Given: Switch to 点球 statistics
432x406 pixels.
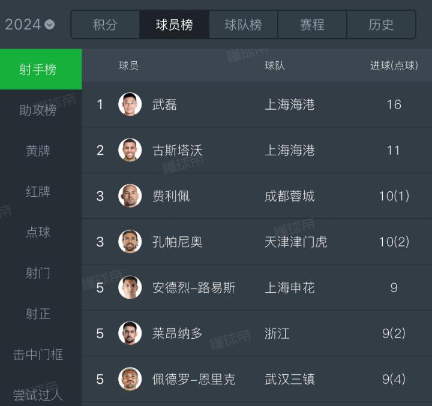Looking at the screenshot, I should (x=38, y=233).
